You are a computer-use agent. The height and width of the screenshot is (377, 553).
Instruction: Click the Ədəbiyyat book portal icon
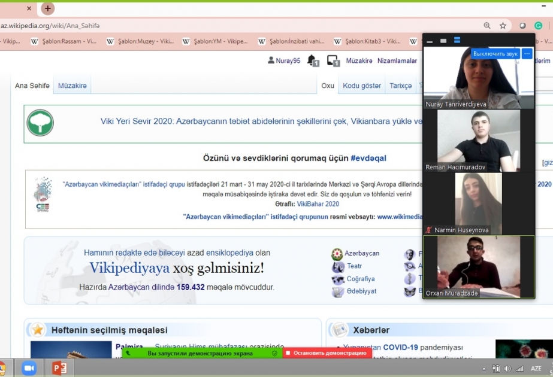click(338, 292)
